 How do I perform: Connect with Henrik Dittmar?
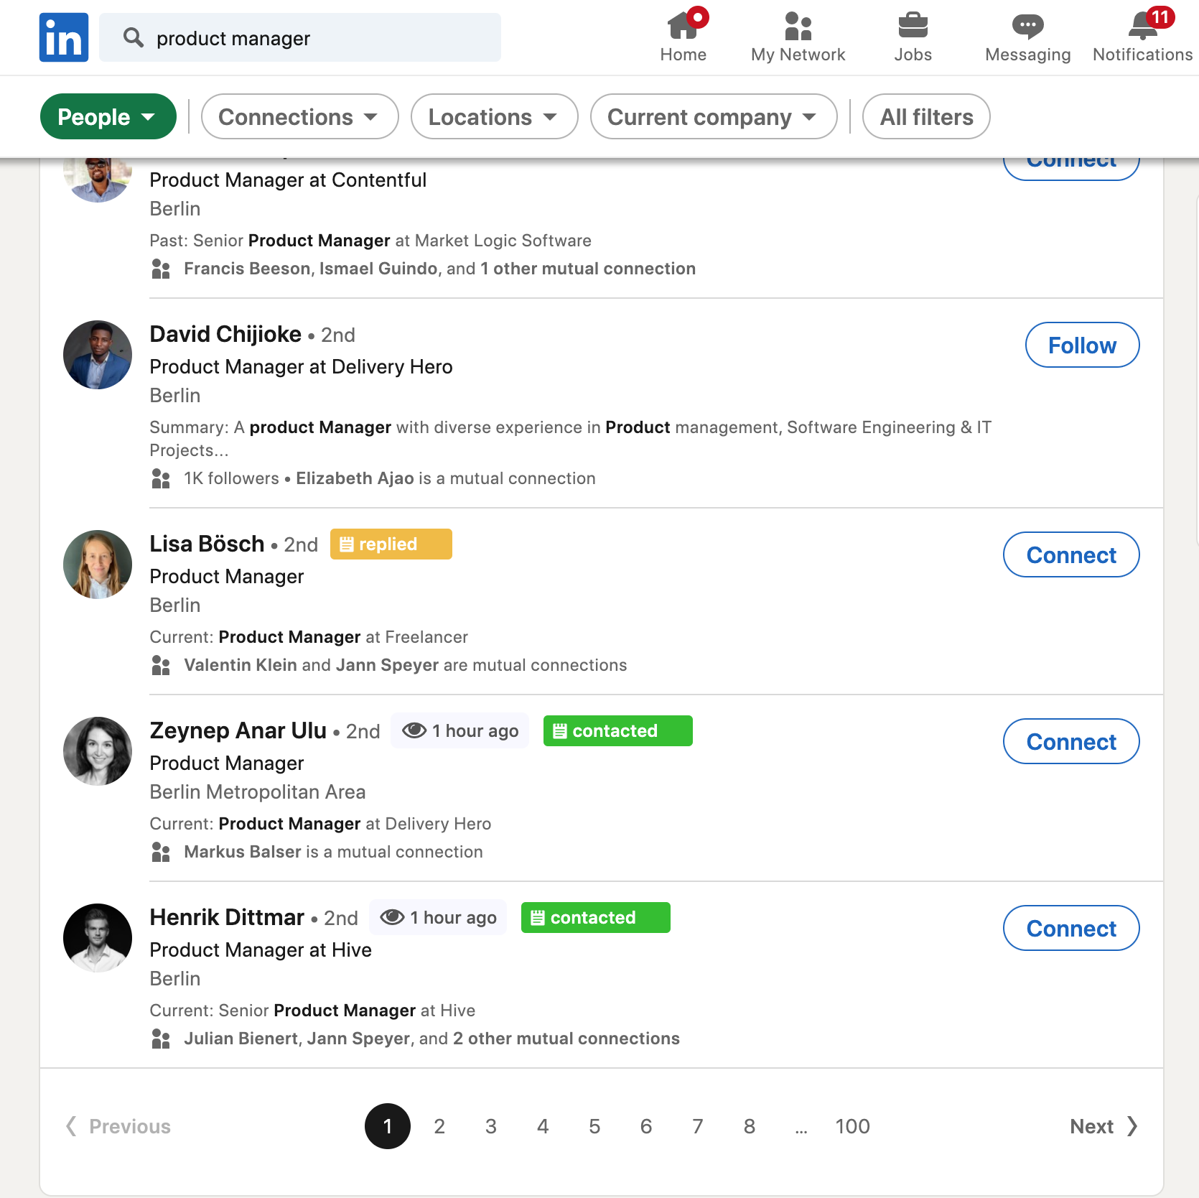(1071, 928)
